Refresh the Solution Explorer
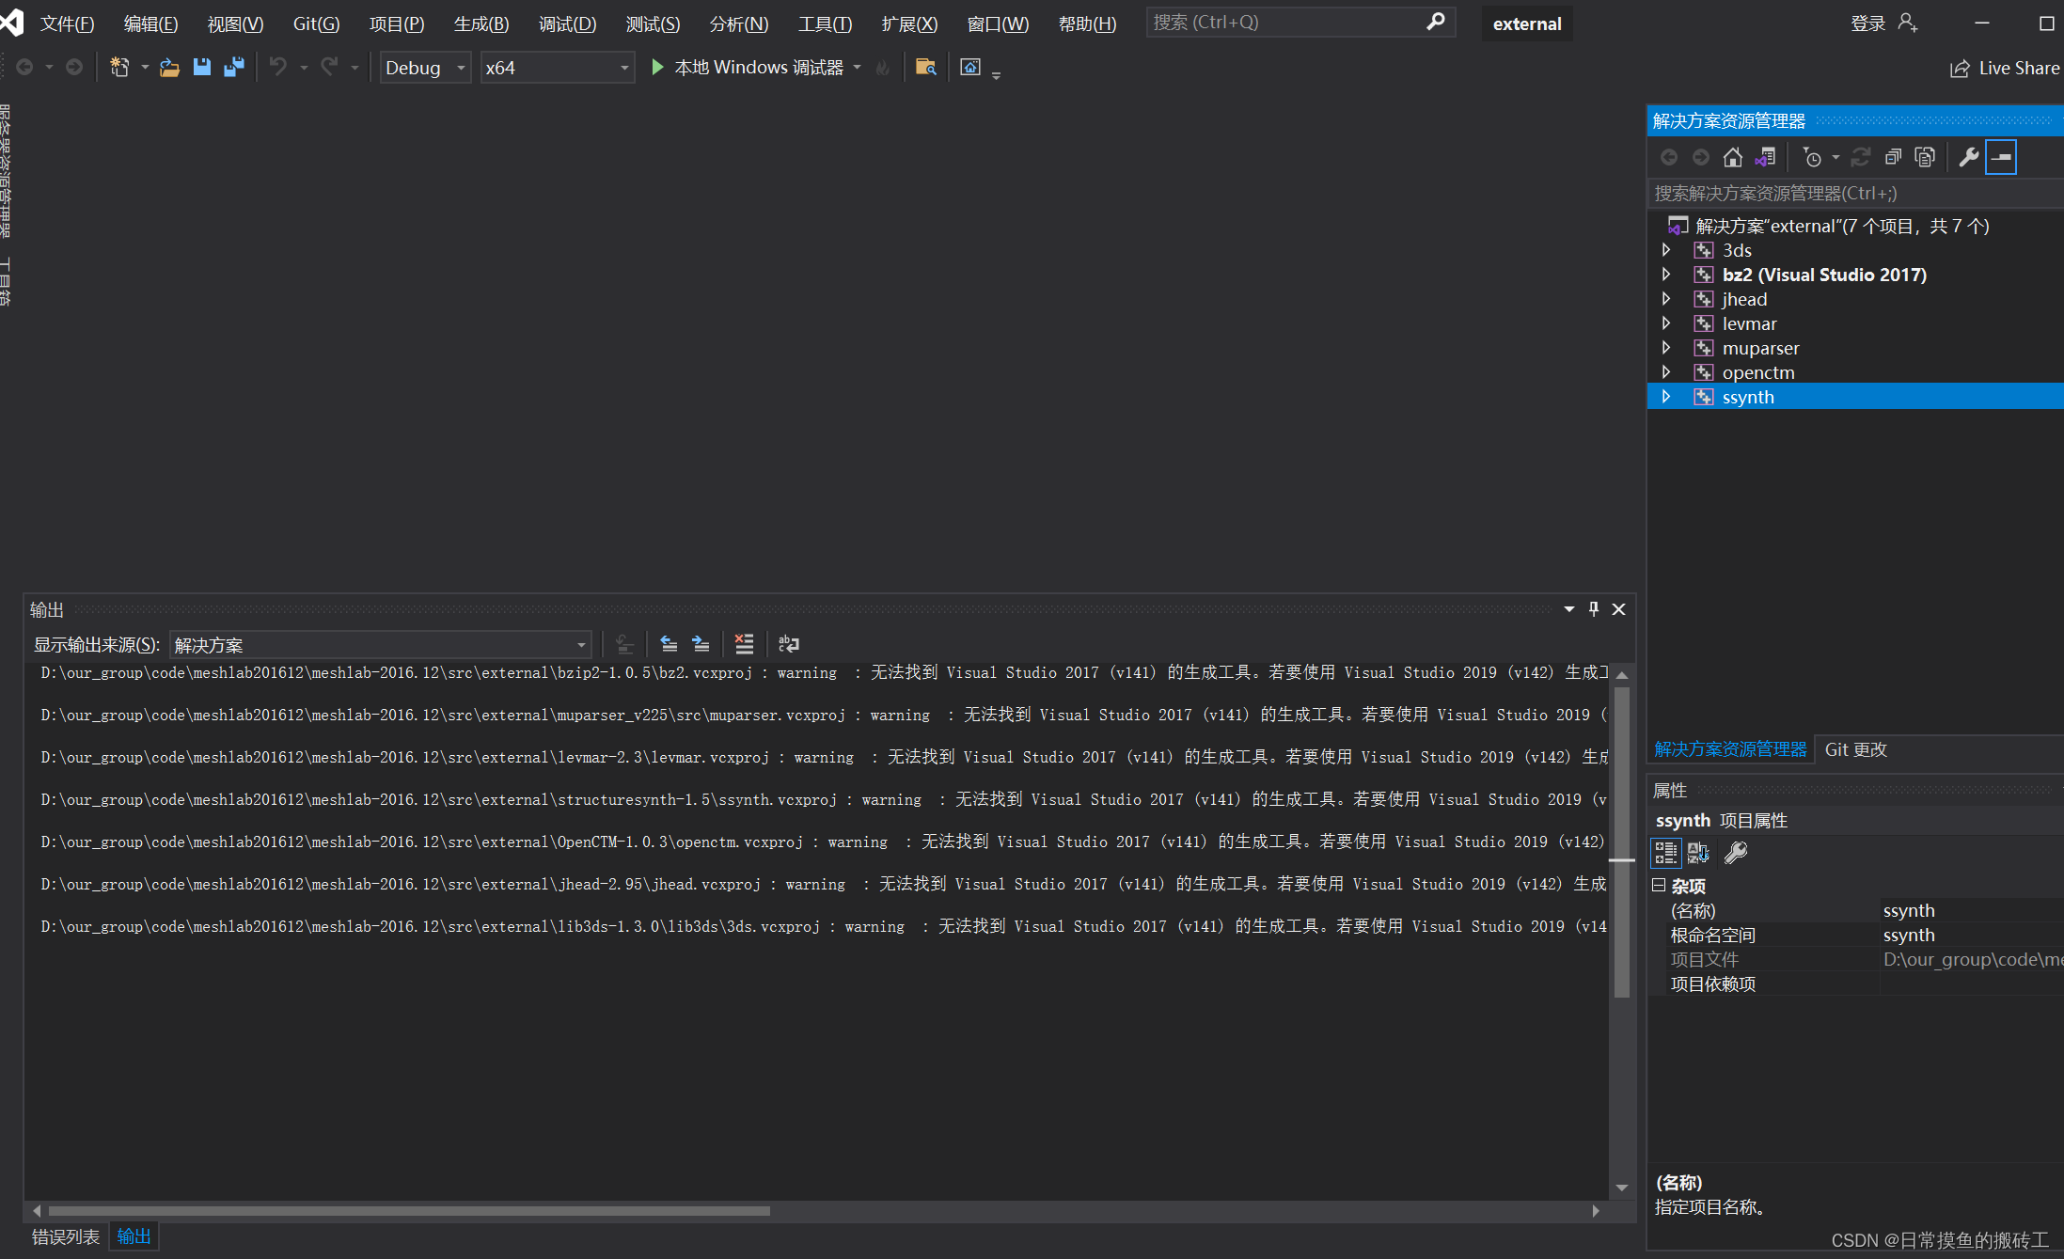This screenshot has height=1259, width=2064. coord(1861,157)
